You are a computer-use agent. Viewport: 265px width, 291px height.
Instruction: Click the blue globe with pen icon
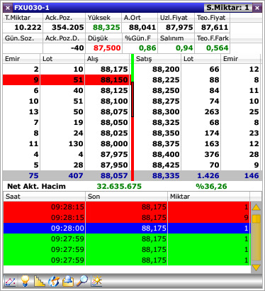[53, 281]
